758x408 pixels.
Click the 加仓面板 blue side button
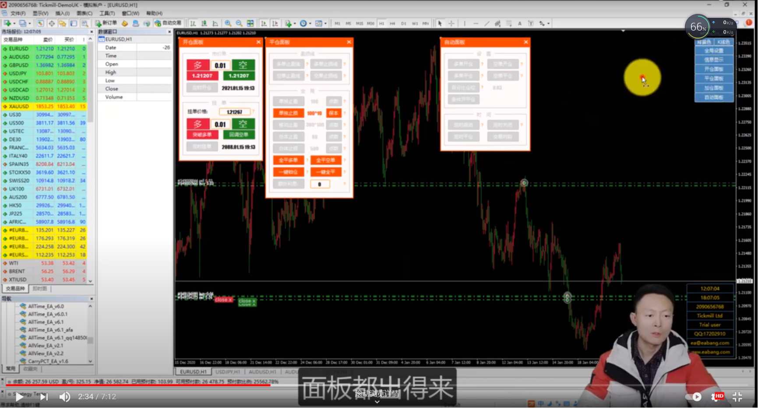coord(714,88)
